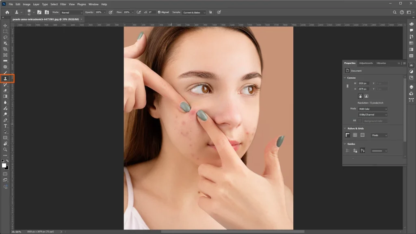The height and width of the screenshot is (234, 416).
Task: Select the Eraser tool
Action: (5, 90)
